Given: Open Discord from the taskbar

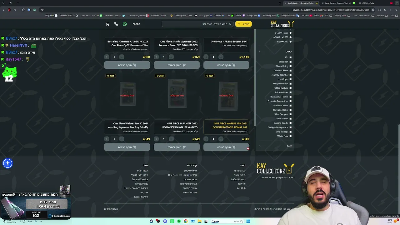Looking at the screenshot, I should (x=165, y=221).
